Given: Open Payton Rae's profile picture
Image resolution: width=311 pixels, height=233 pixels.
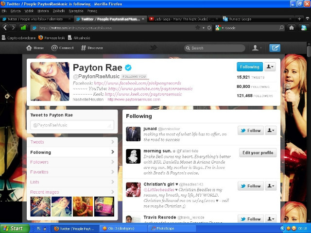Looking at the screenshot, I should pos(50,82).
